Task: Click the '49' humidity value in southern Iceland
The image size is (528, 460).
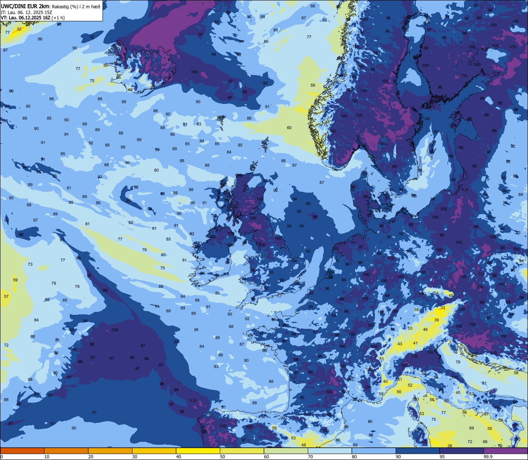Action: [130, 90]
